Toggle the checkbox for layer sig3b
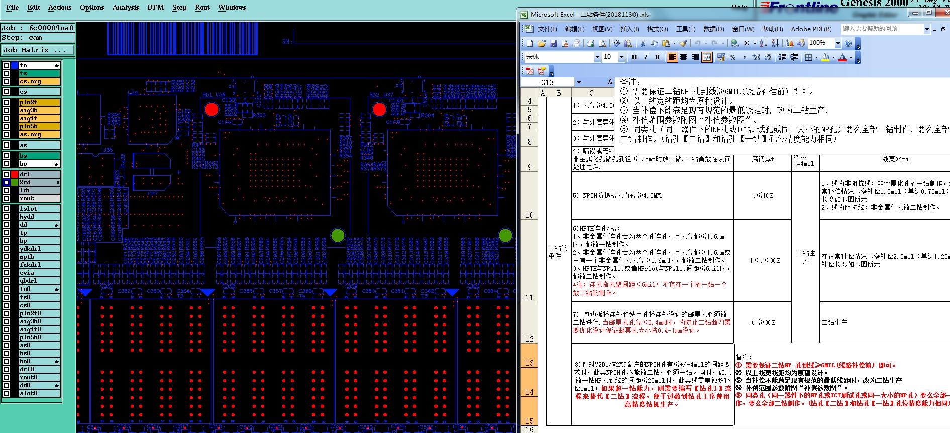Viewport: 950px width, 433px height. pos(7,110)
